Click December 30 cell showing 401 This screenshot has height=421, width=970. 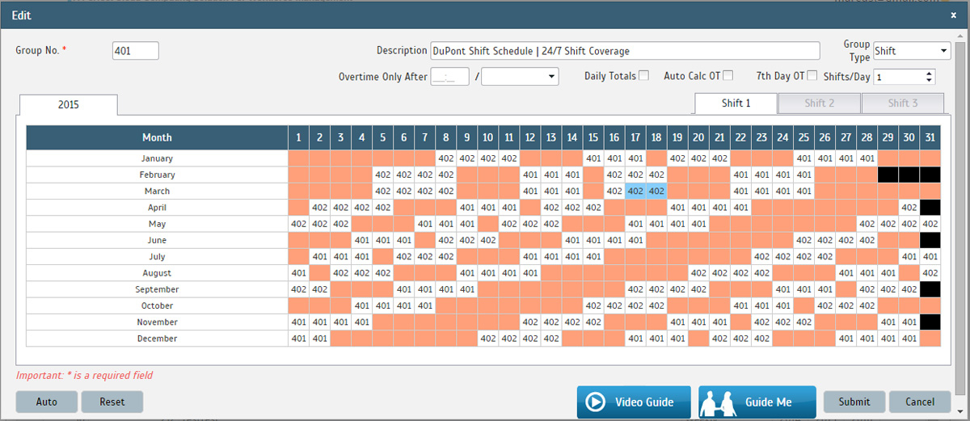(909, 339)
